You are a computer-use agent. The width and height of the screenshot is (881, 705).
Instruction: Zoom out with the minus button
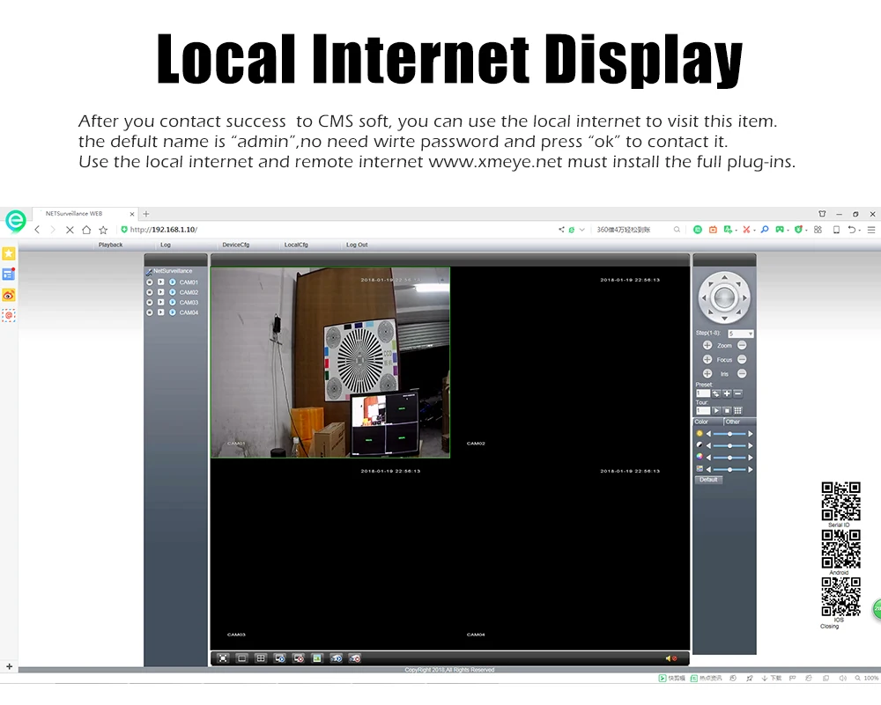[742, 345]
